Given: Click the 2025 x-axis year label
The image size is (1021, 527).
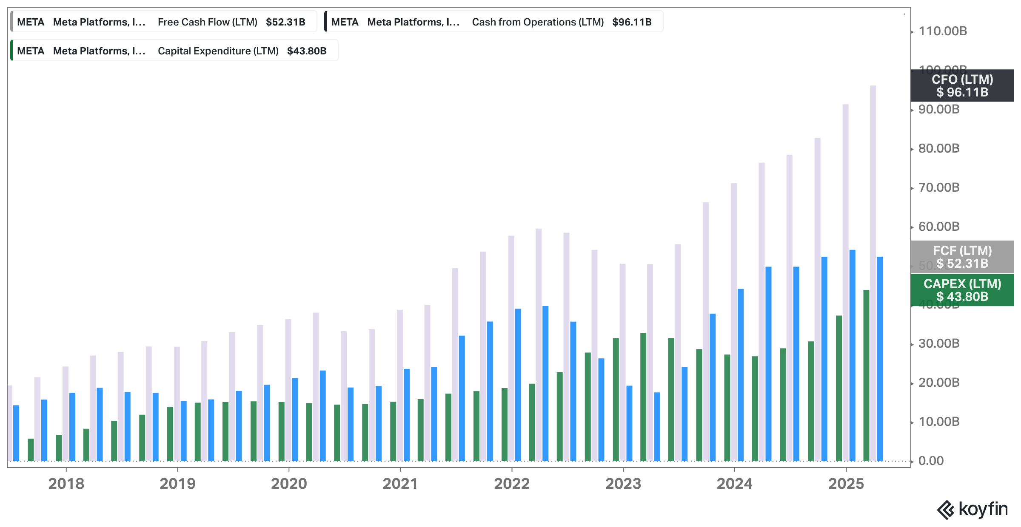Looking at the screenshot, I should [x=846, y=484].
